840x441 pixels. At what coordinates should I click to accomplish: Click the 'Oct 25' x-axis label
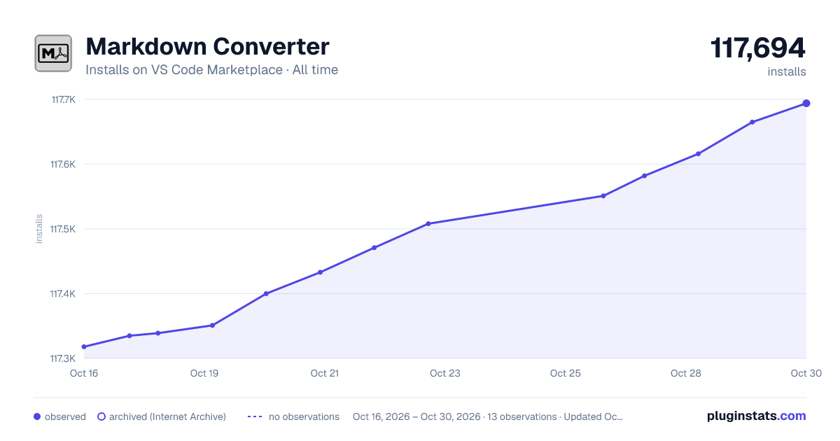point(566,373)
